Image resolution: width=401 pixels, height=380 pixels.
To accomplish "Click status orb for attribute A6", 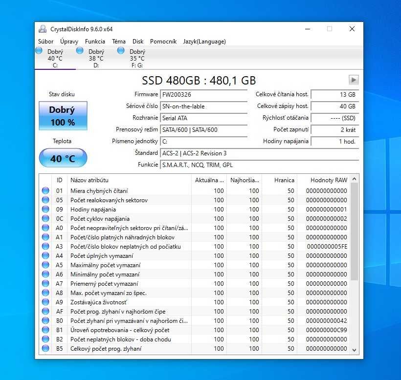I will click(45, 274).
